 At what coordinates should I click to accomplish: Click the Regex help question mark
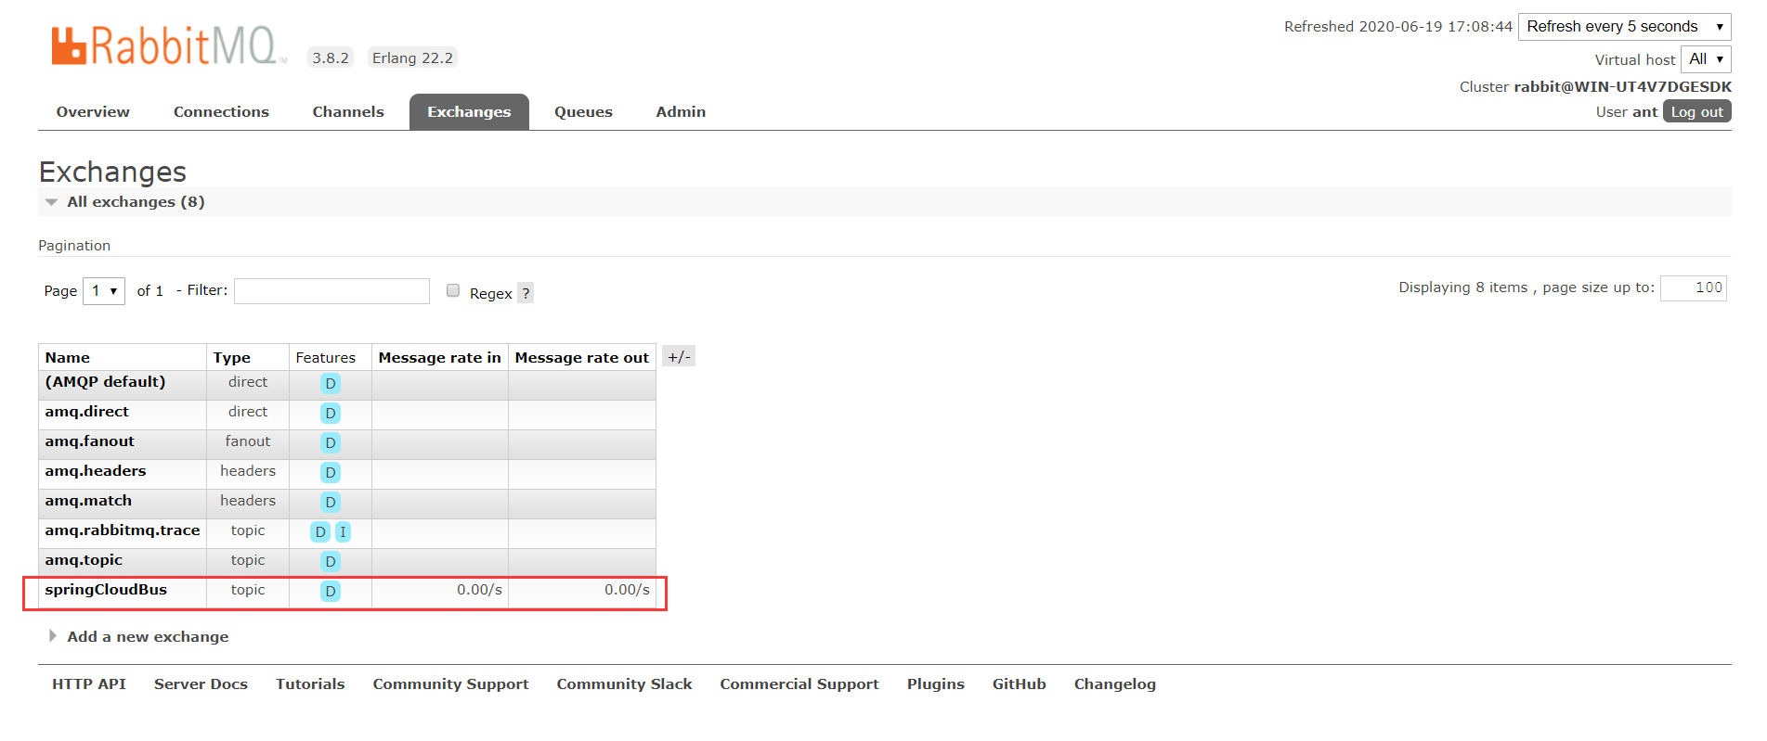tap(526, 293)
